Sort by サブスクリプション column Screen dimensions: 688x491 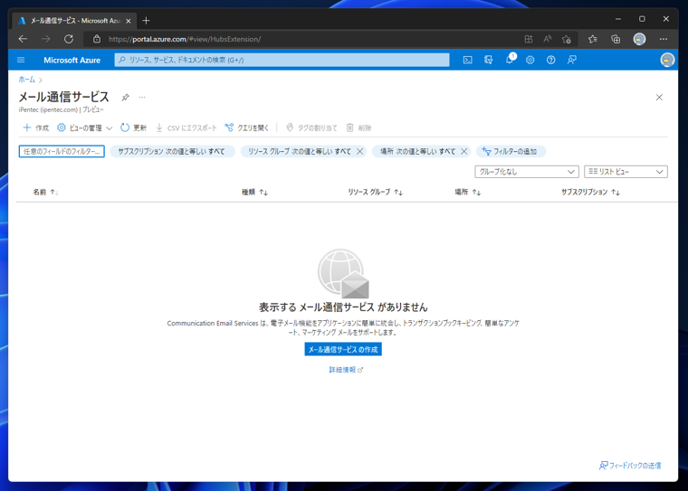tap(590, 192)
